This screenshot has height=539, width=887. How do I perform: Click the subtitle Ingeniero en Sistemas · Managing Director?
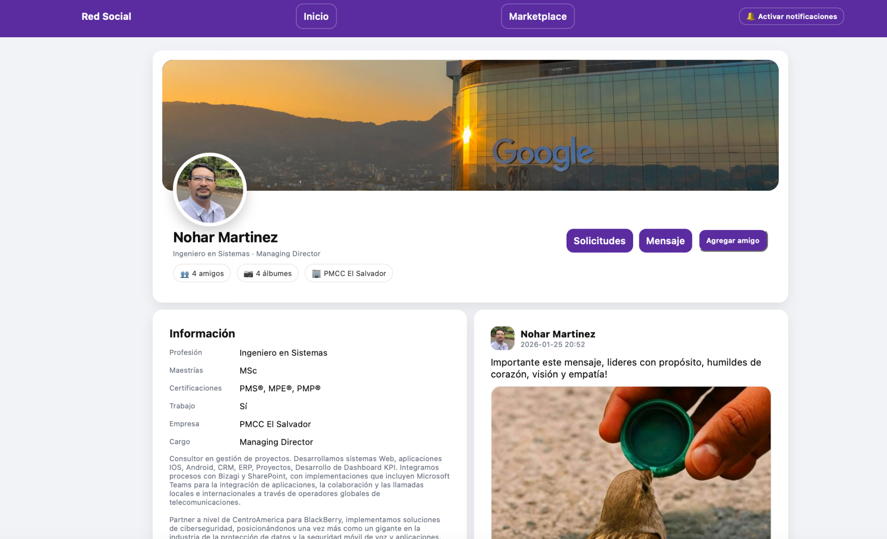246,254
